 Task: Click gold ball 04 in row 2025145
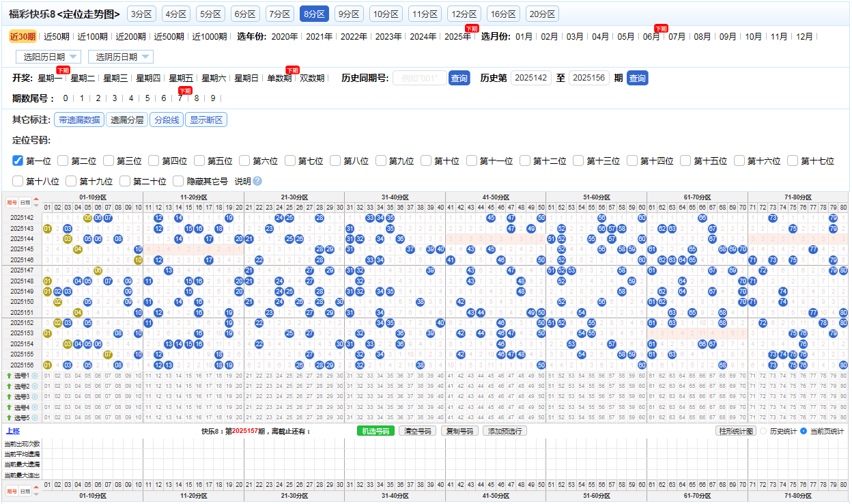coord(78,249)
